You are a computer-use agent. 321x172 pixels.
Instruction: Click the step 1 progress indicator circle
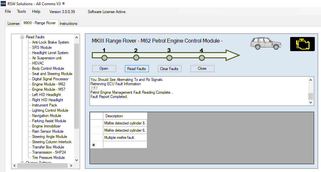coord(104,58)
